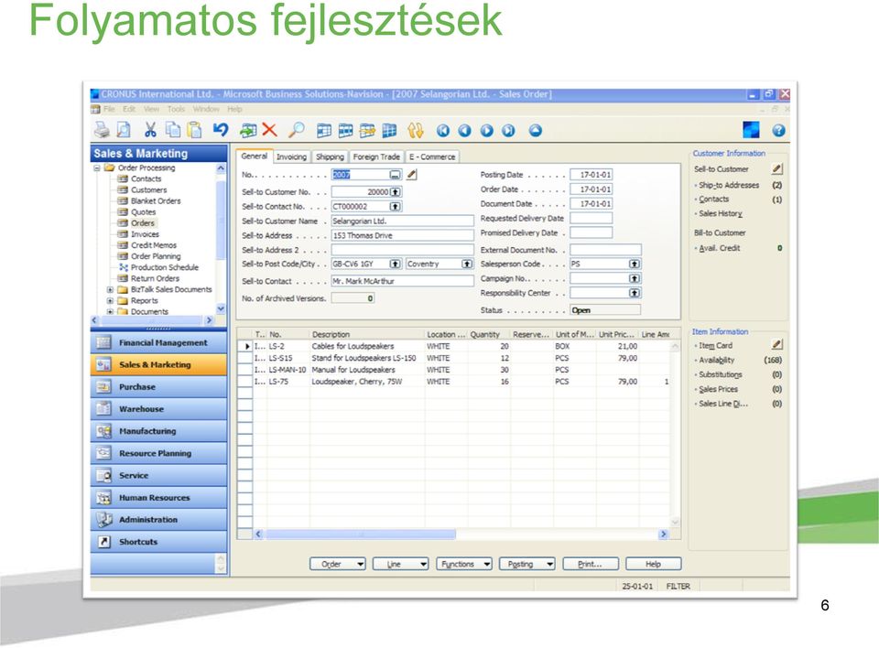879x648 pixels.
Task: Collapse the Order Processing tree folder
Action: 97,167
